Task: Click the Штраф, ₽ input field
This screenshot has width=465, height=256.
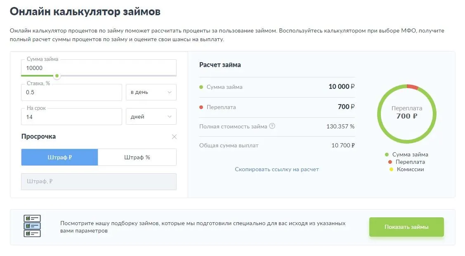Action: pyautogui.click(x=99, y=182)
